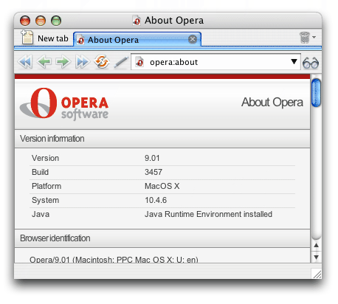Open the glasses view options icon
338x304 pixels.
coord(311,63)
